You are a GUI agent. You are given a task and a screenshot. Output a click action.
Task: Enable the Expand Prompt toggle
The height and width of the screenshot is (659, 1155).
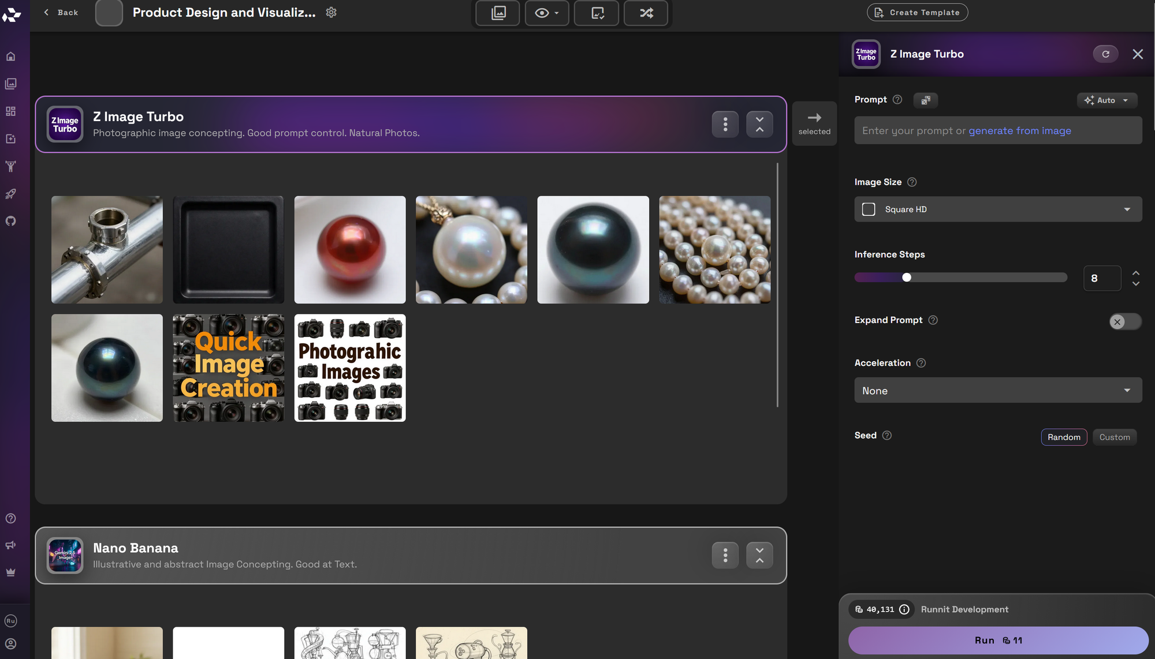coord(1124,321)
